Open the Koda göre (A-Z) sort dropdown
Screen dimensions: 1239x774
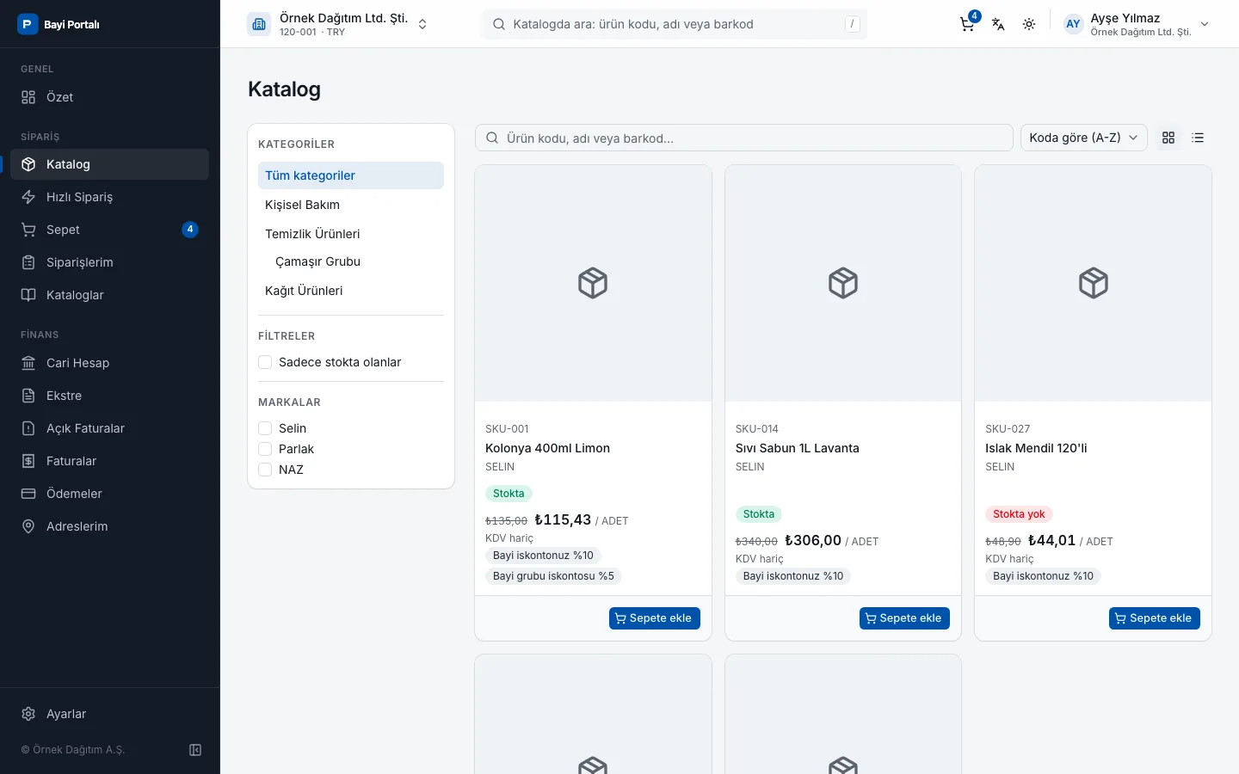point(1083,138)
